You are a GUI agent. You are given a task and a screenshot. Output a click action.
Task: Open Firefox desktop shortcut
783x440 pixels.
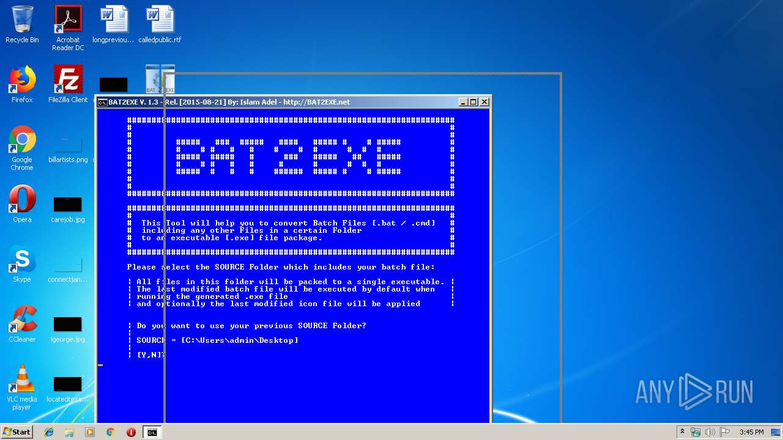[22, 84]
